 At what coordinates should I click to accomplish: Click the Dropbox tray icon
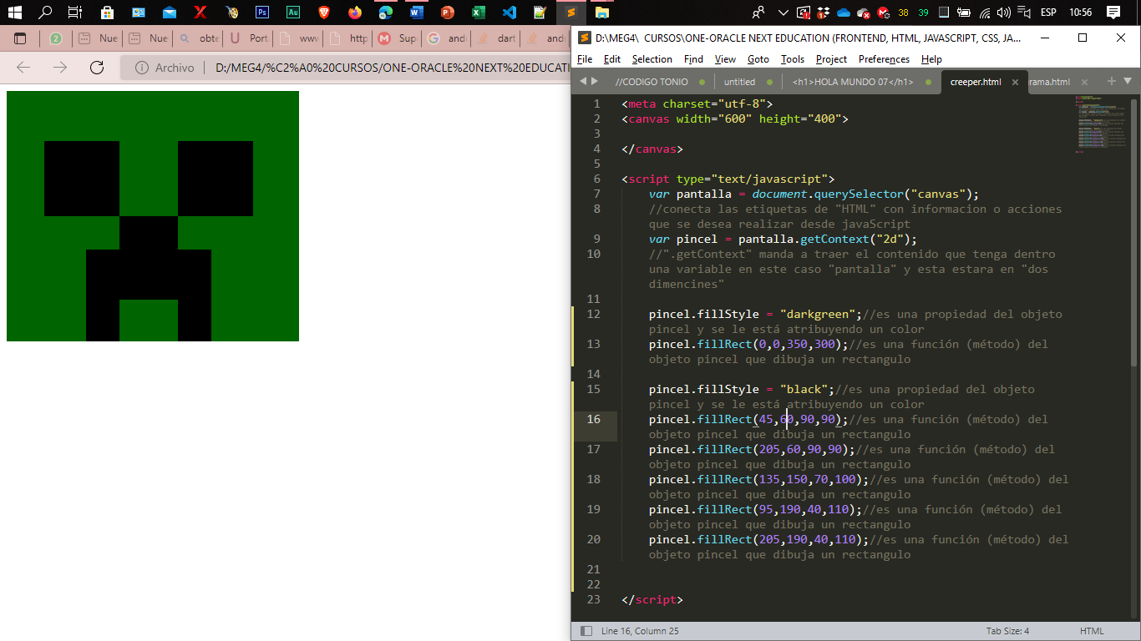click(x=823, y=13)
